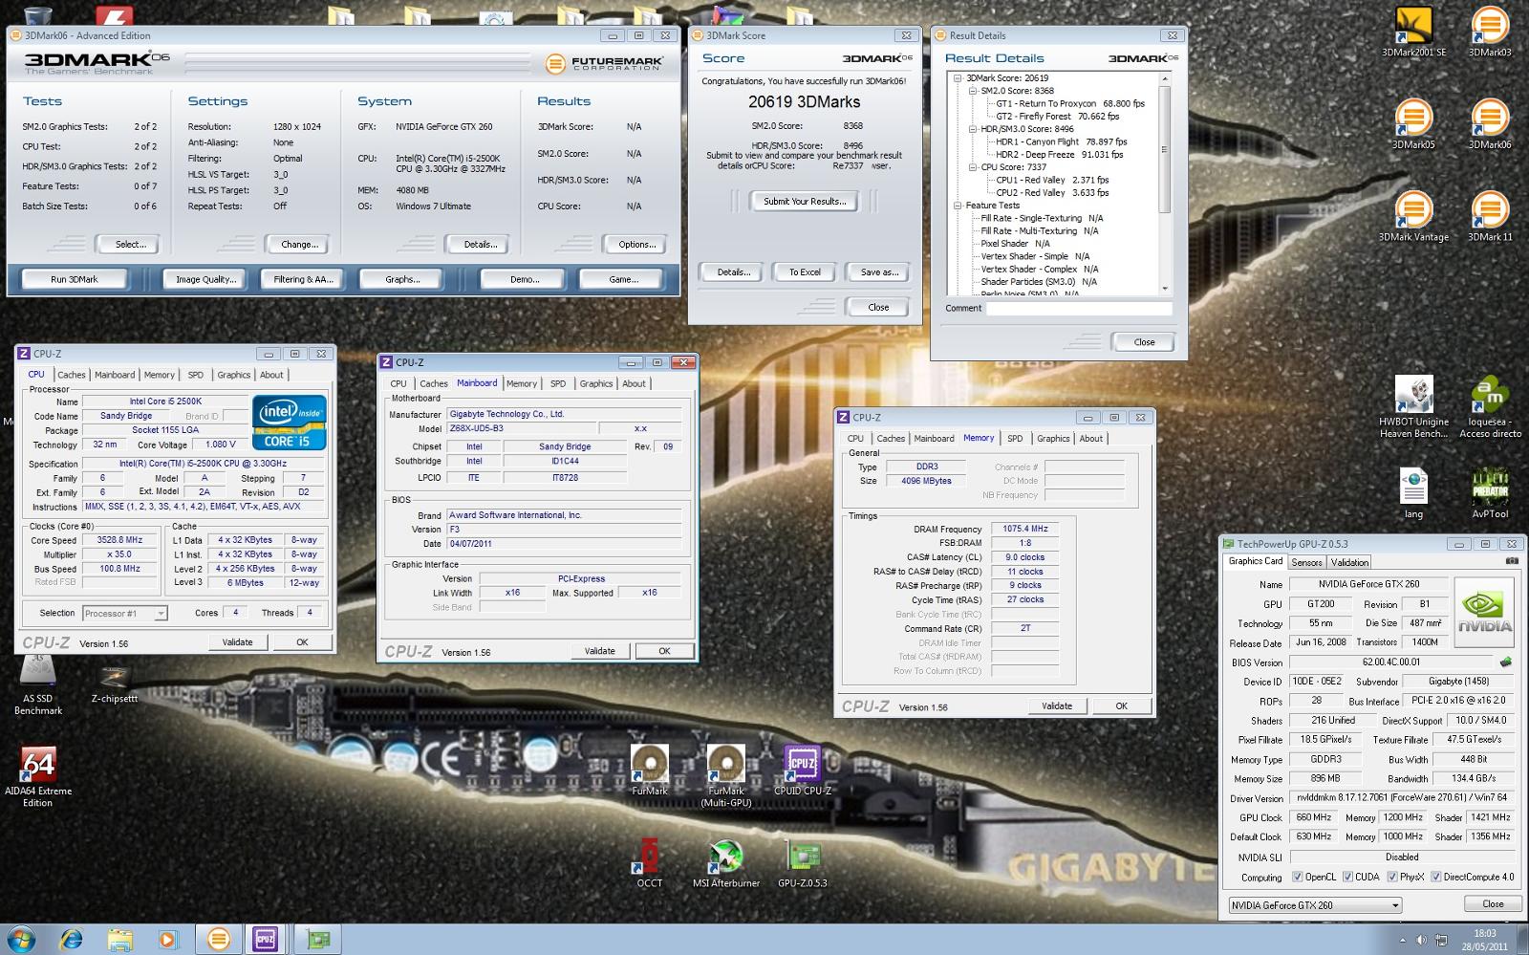The height and width of the screenshot is (955, 1529).
Task: Open GPU selection dropdown in GPU-Z
Action: point(1315,905)
